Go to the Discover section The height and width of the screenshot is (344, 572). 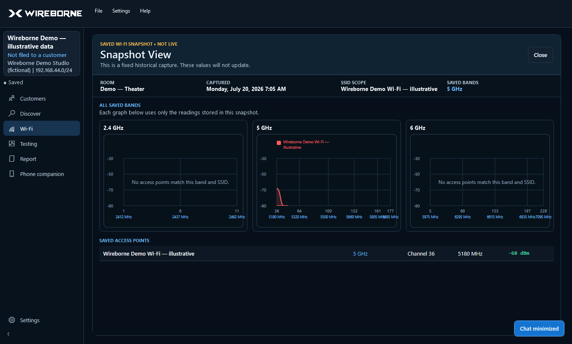click(x=42, y=114)
